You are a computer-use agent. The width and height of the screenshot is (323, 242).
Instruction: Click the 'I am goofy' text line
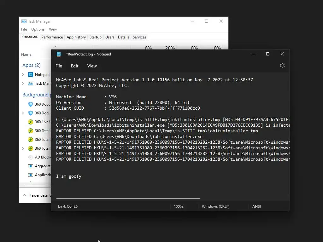coord(69,176)
